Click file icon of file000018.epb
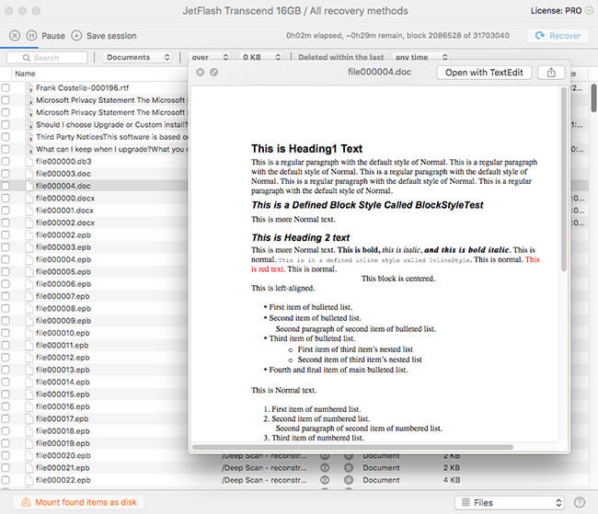The width and height of the screenshot is (598, 514). pos(29,431)
